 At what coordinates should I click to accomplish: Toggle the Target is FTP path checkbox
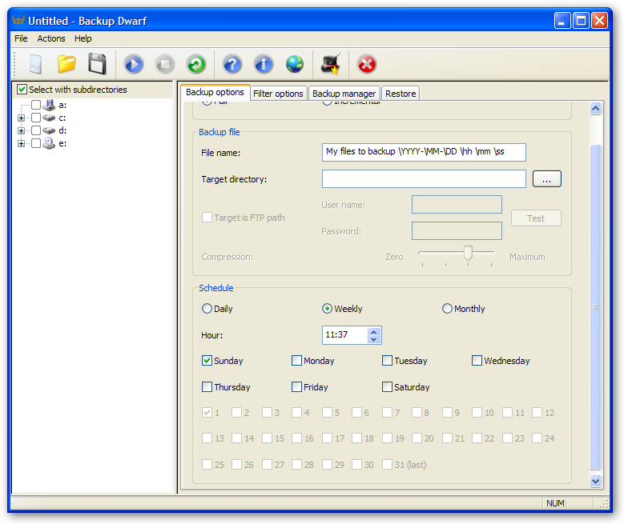coord(207,217)
